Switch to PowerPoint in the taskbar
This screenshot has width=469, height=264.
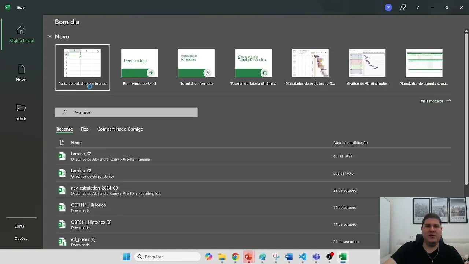pyautogui.click(x=249, y=257)
